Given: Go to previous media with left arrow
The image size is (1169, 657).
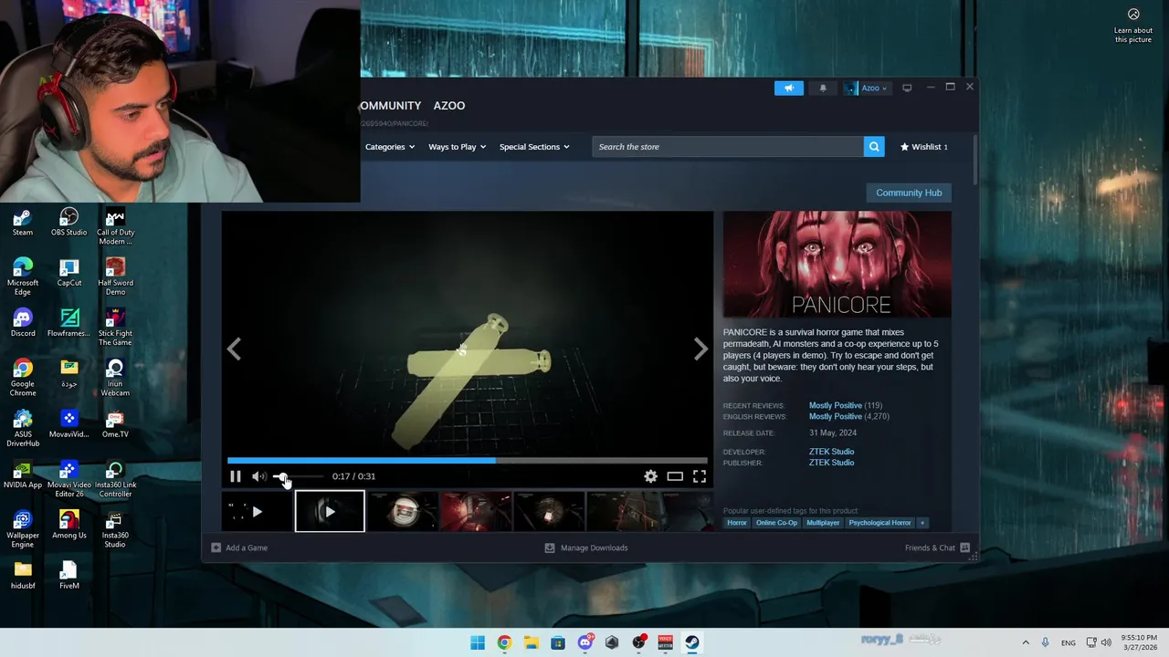Looking at the screenshot, I should point(235,349).
